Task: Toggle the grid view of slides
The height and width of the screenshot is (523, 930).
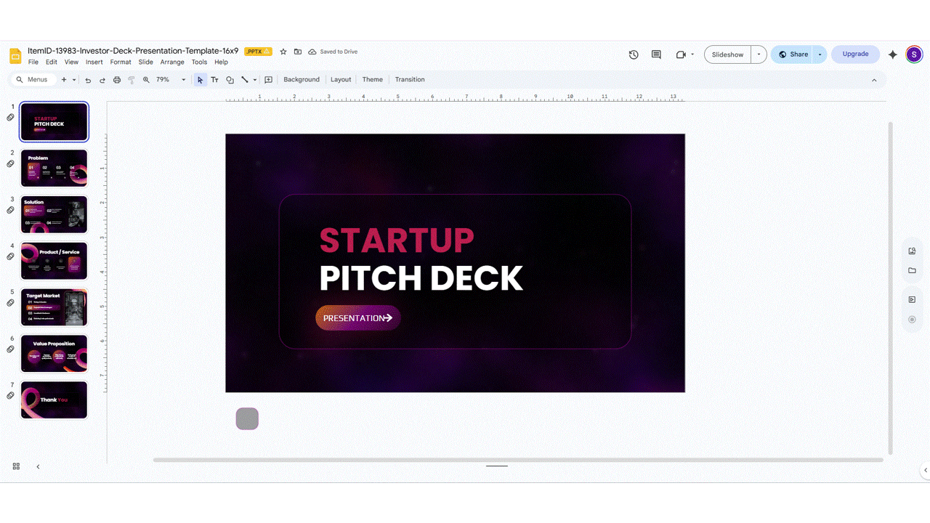Action: pyautogui.click(x=16, y=466)
